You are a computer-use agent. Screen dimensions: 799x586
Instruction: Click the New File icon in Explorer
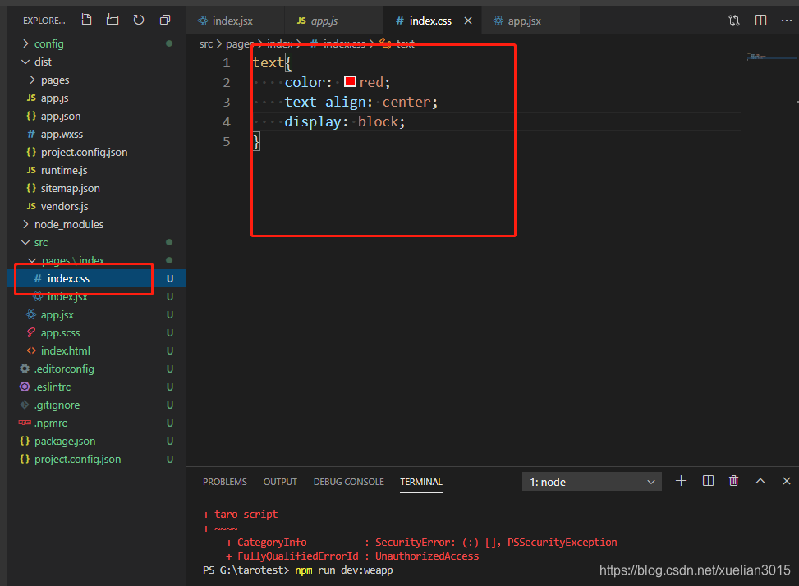click(x=85, y=20)
